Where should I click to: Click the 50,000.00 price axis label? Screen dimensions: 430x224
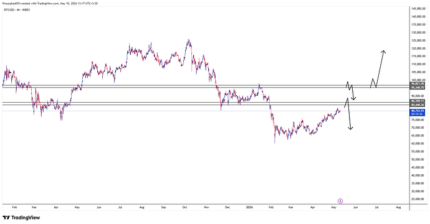coord(418,159)
